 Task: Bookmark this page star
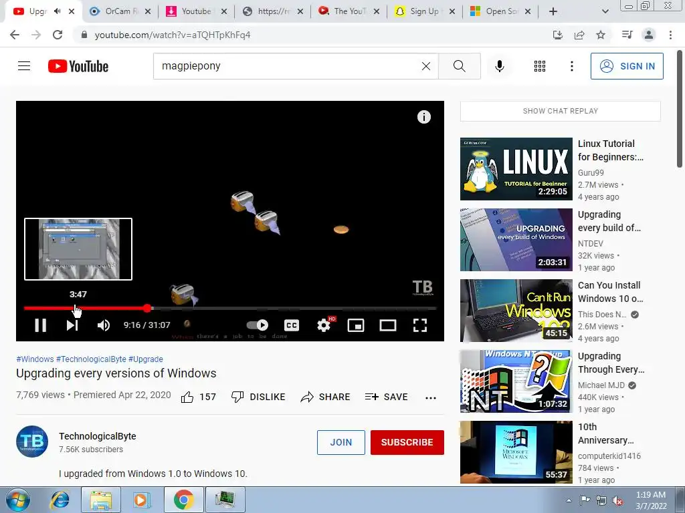pyautogui.click(x=601, y=35)
